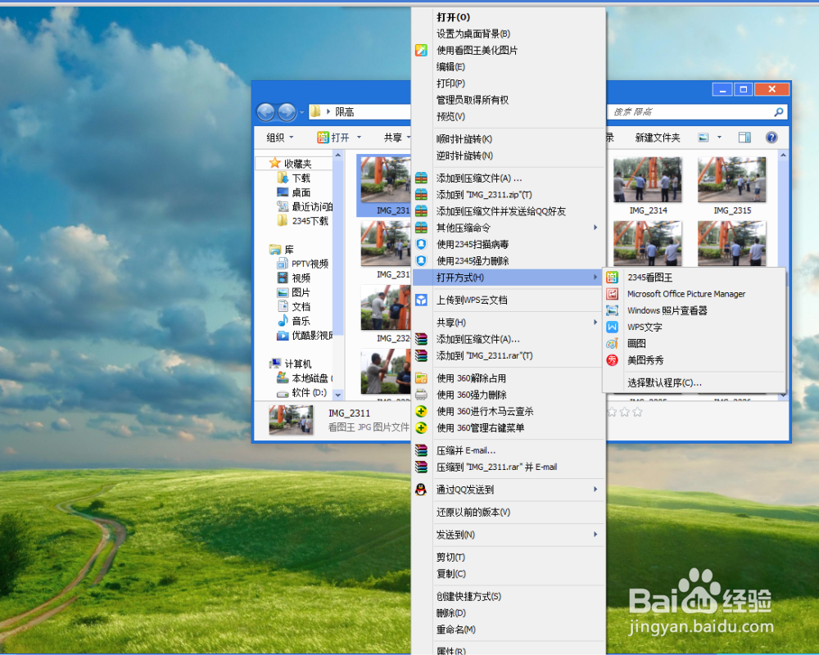Click the 打开 toolbar image icon
This screenshot has width=819, height=655.
323,138
